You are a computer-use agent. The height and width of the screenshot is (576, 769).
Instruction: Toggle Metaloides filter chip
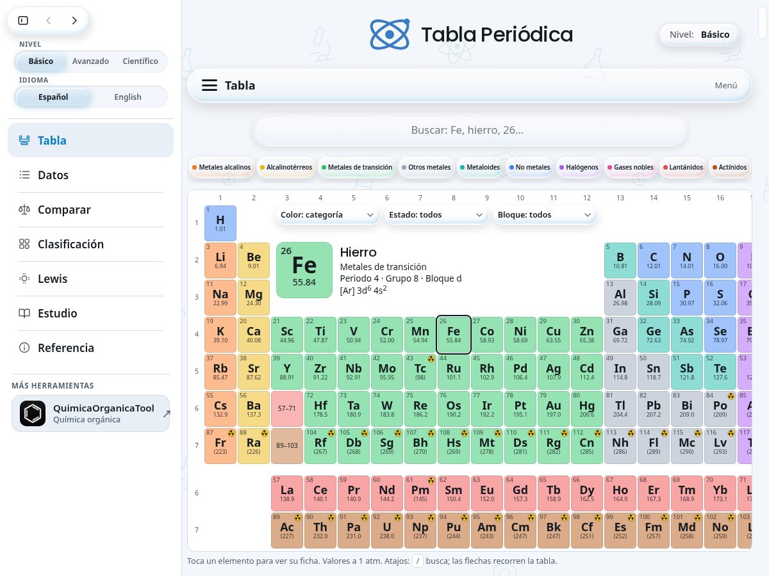tap(480, 167)
